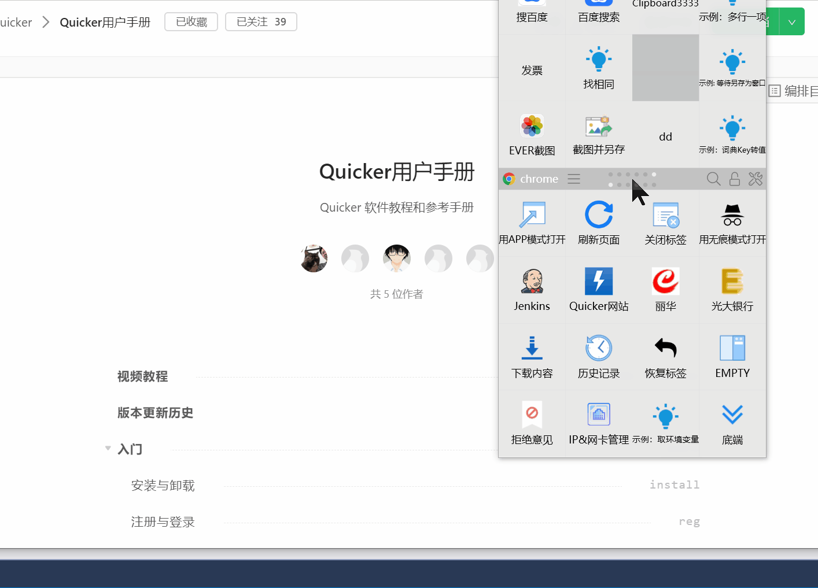Select the 刷新页面 refresh action
The image size is (818, 588).
[x=599, y=223]
